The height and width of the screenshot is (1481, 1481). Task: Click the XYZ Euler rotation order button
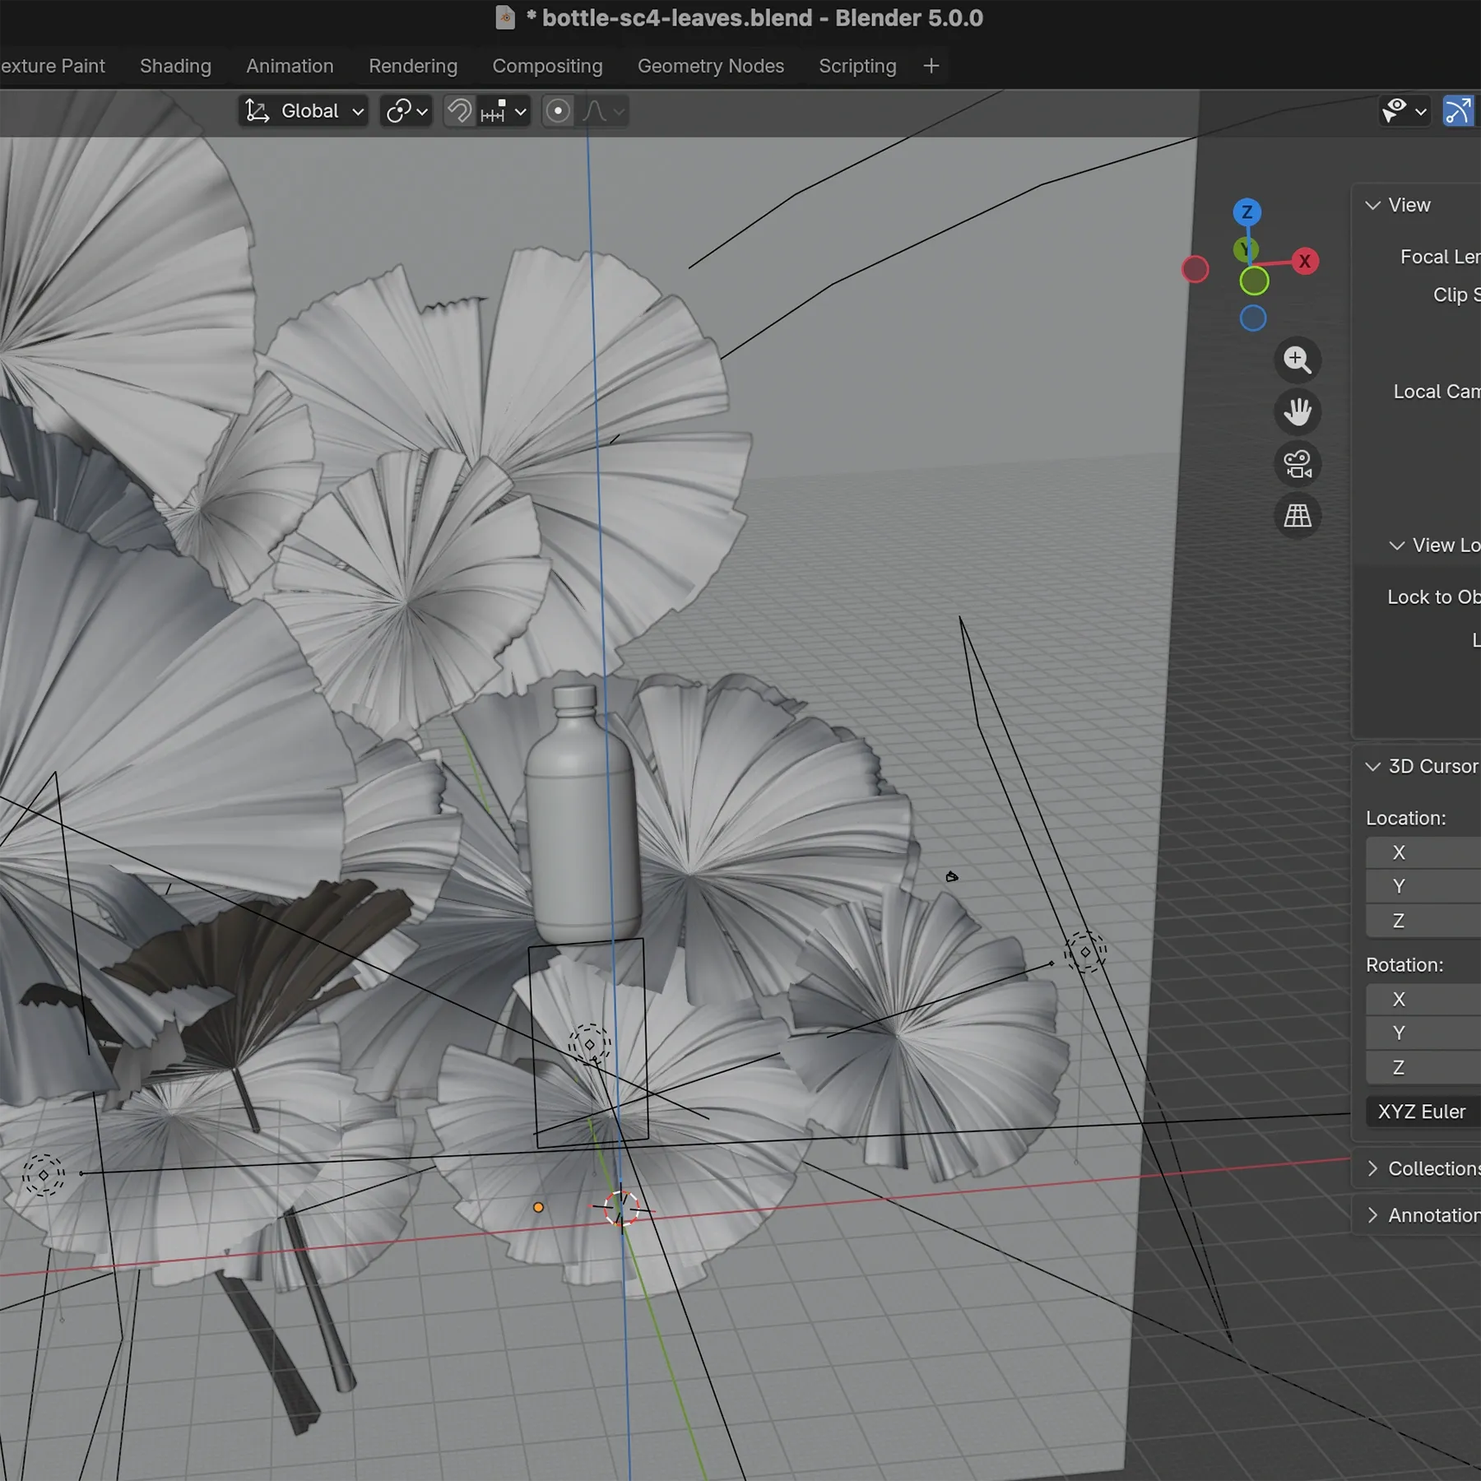[1420, 1112]
